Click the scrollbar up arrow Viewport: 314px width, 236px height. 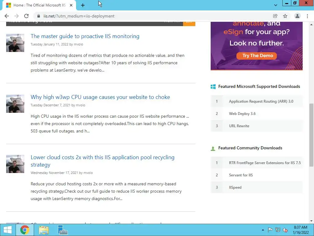311,25
